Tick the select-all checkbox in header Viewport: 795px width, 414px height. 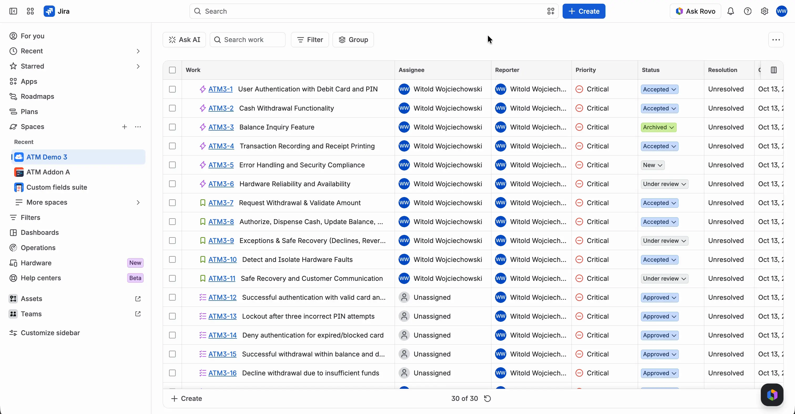click(x=172, y=70)
